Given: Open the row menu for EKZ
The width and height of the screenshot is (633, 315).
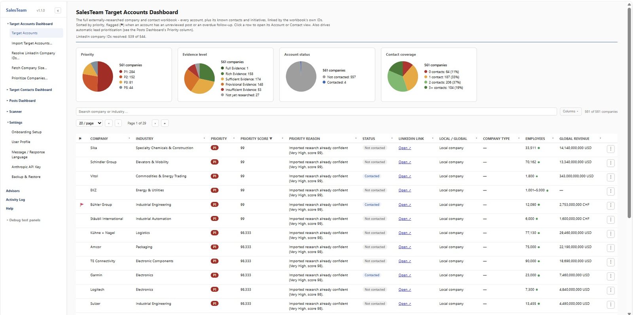Looking at the screenshot, I should pyautogui.click(x=611, y=191).
